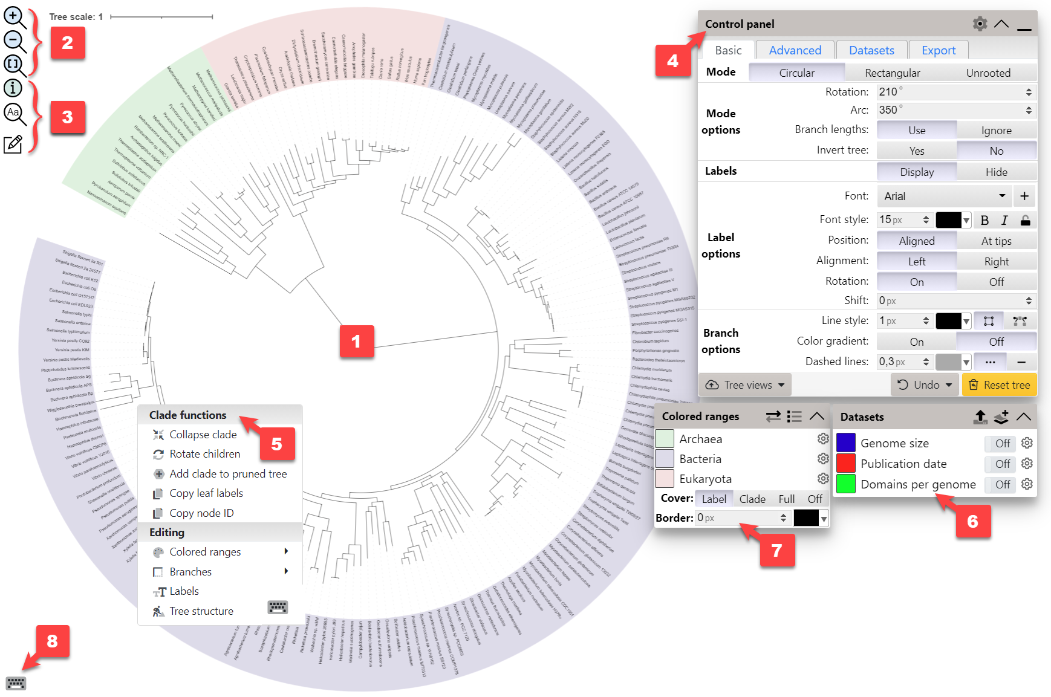
Task: Open Genome size dataset settings gear
Action: click(x=1027, y=443)
